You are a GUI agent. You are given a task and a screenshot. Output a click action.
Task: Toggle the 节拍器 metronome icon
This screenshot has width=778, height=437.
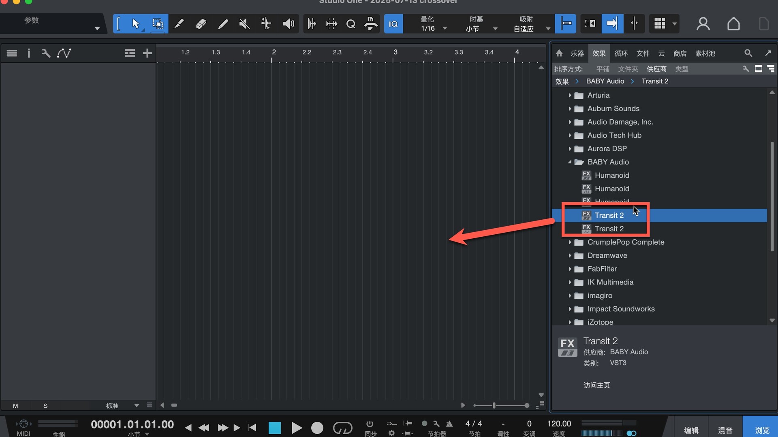coord(449,424)
